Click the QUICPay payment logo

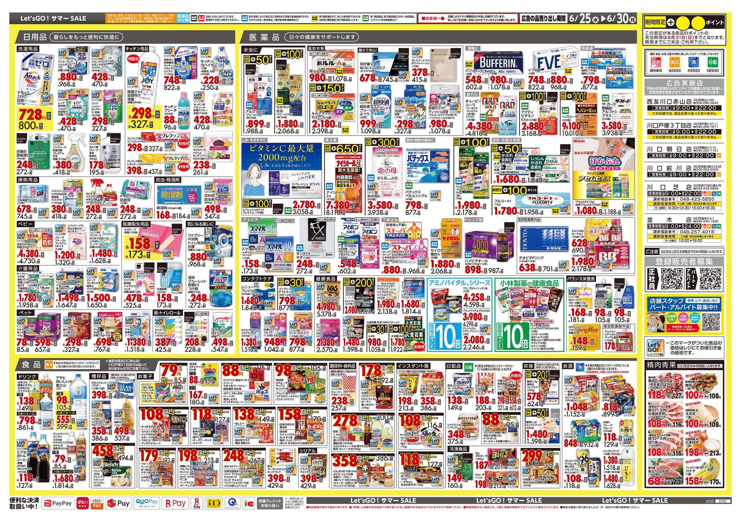232,503
